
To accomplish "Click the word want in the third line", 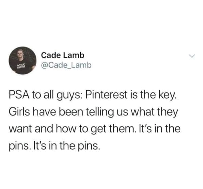I will point(20,129).
